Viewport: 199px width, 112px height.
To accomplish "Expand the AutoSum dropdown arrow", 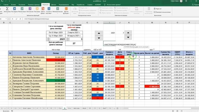I will [x=7, y=13].
